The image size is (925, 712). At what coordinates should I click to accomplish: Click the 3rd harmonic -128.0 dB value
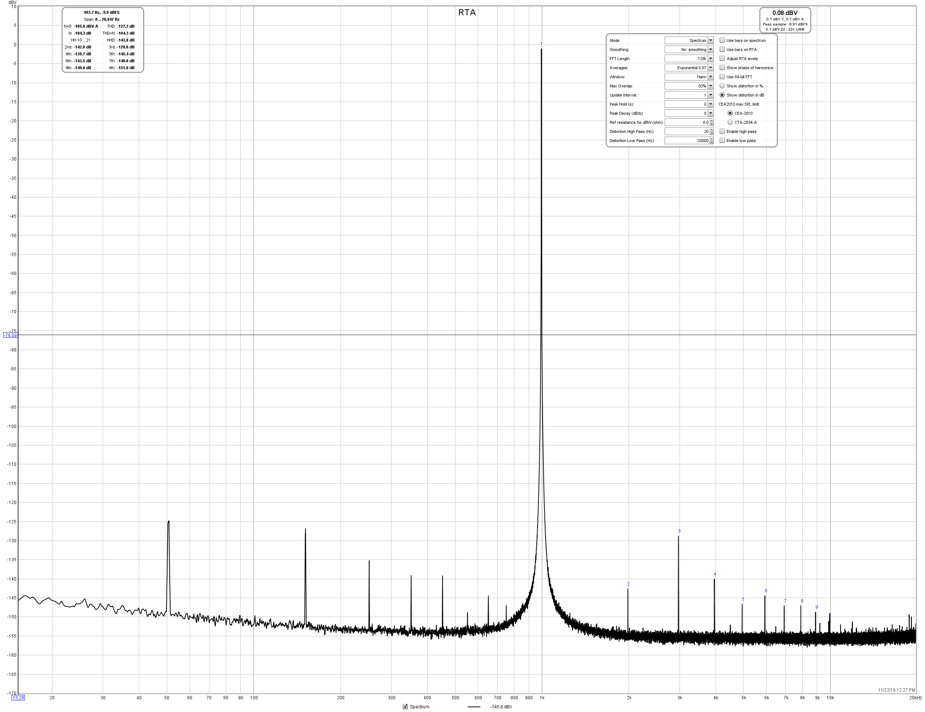(126, 47)
